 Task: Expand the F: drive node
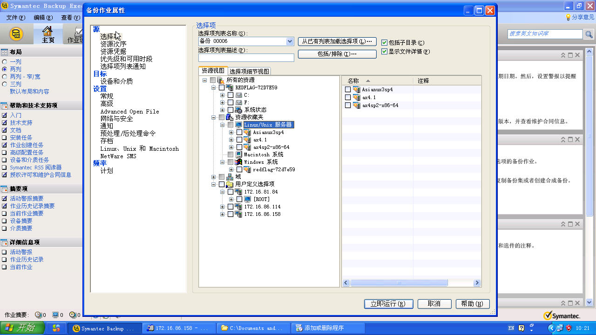click(x=223, y=103)
